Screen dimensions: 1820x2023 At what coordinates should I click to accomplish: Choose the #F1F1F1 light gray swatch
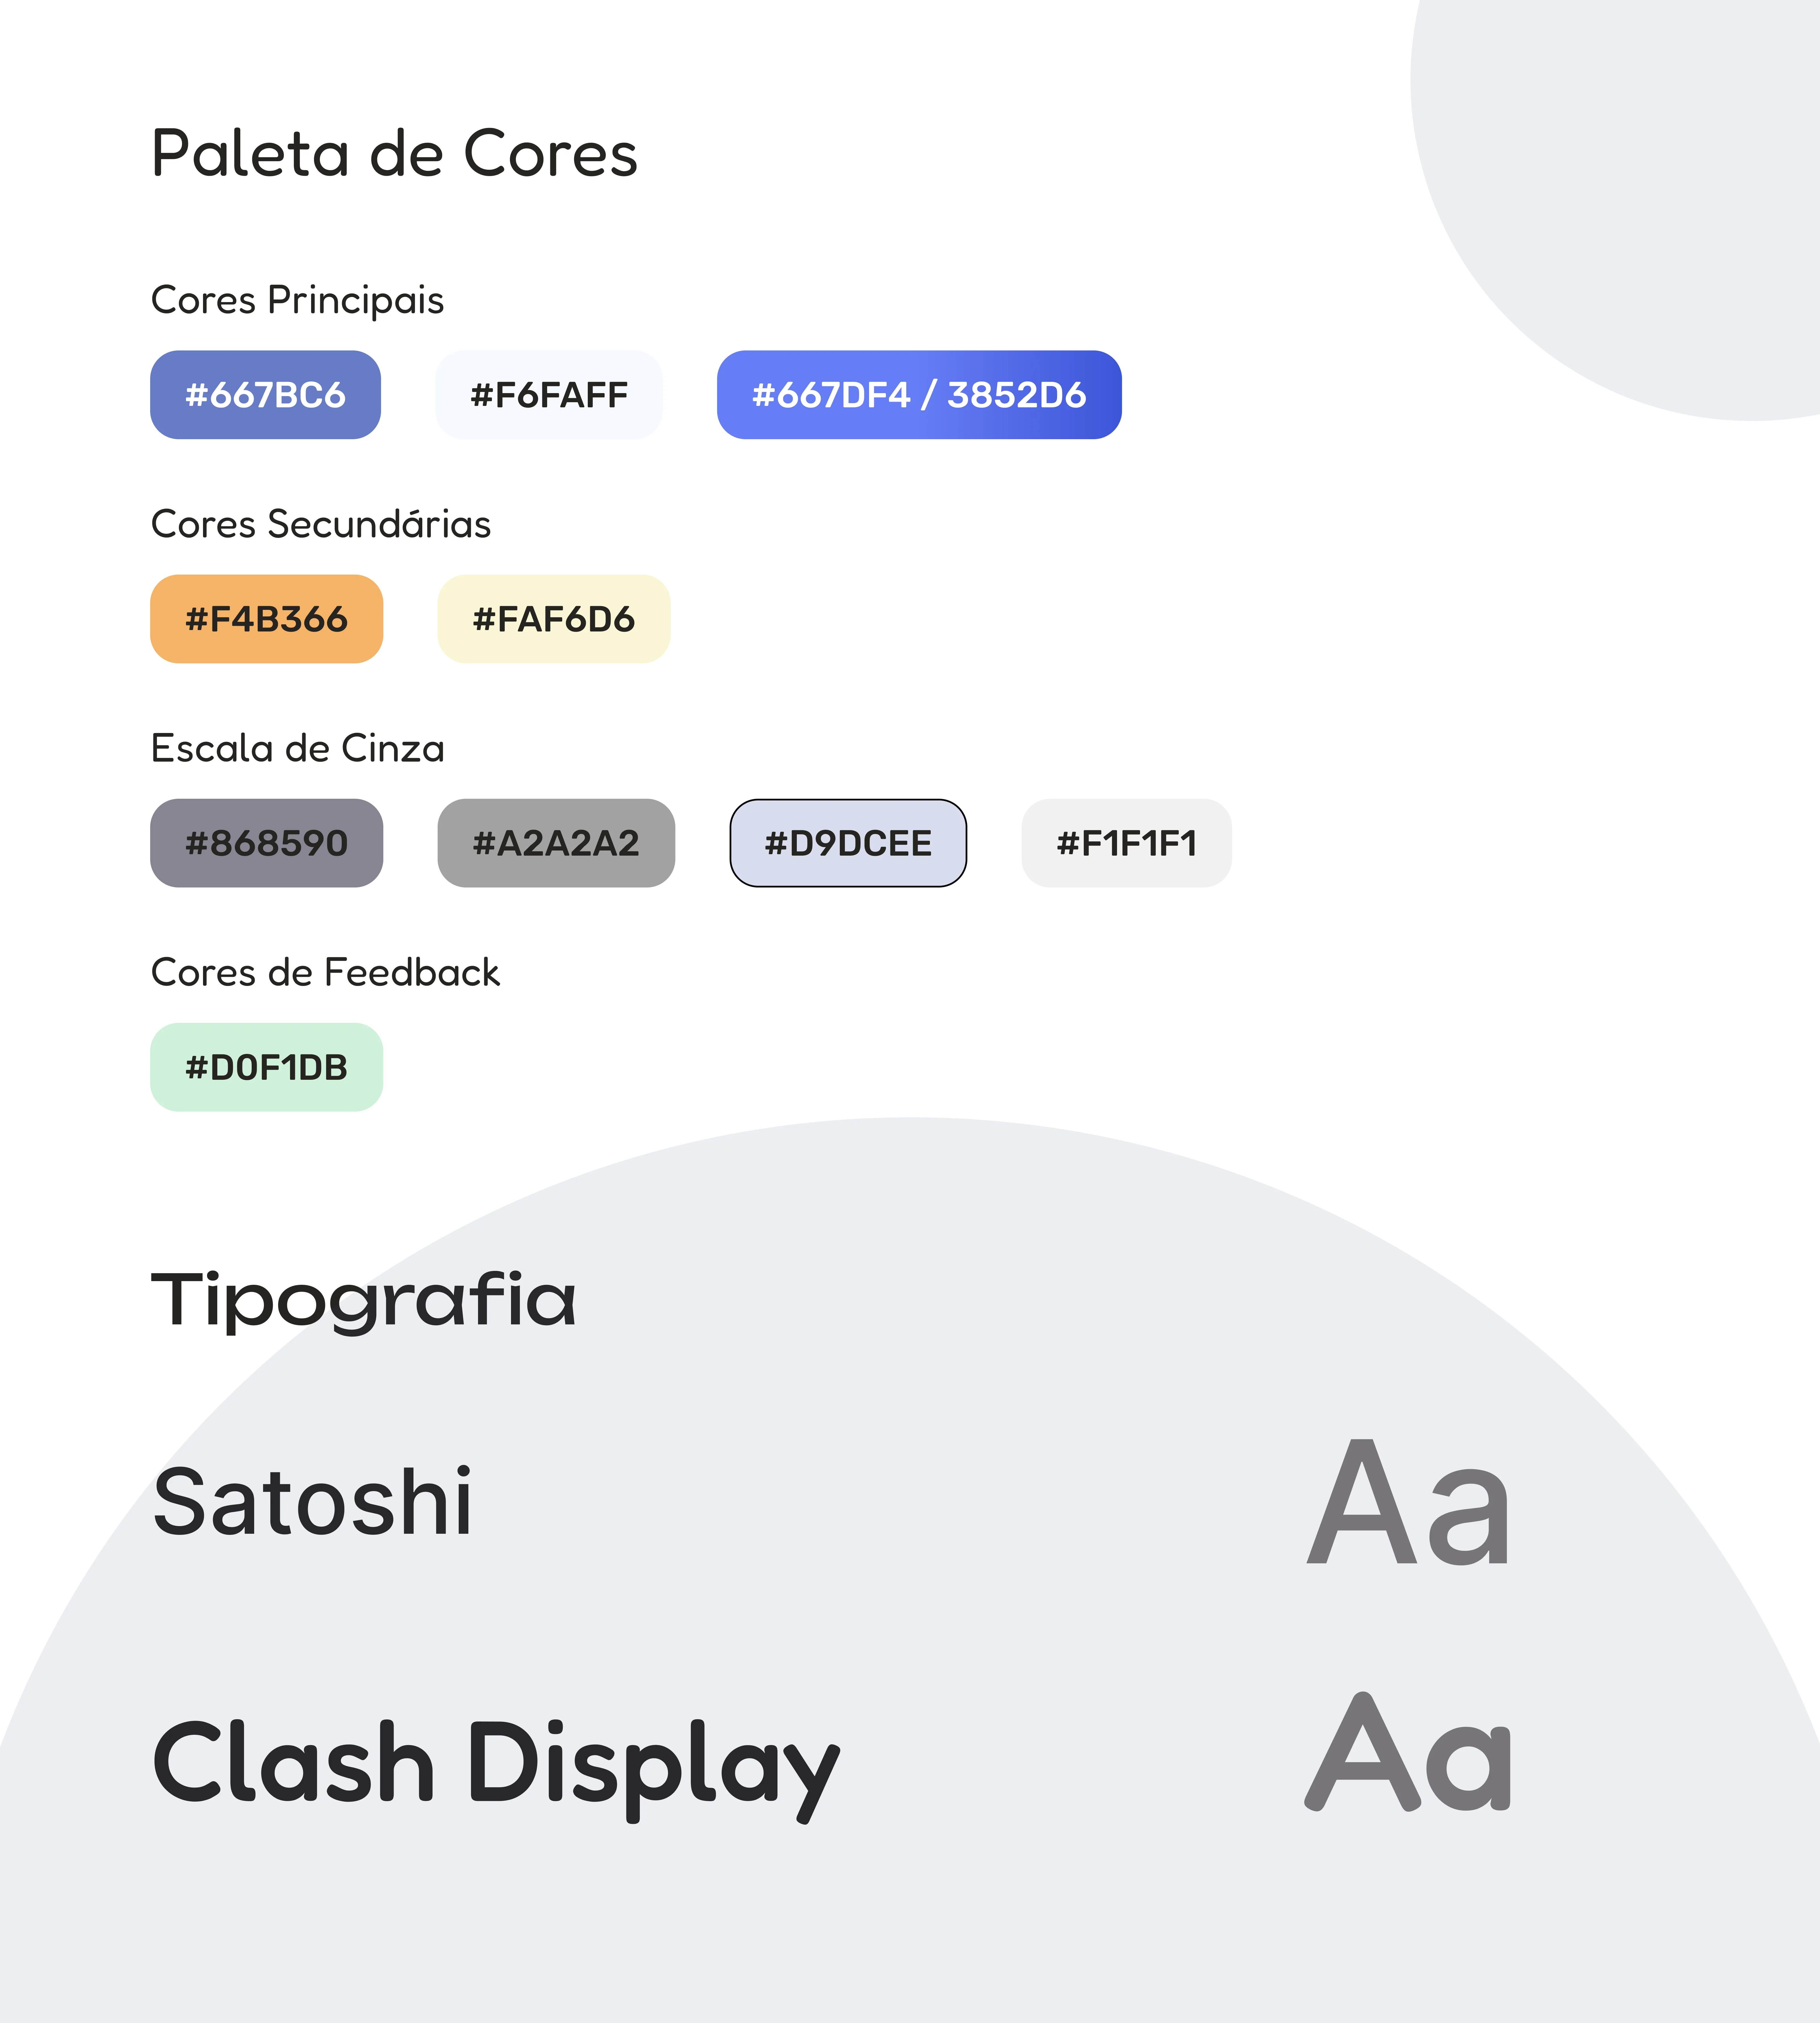[1126, 843]
